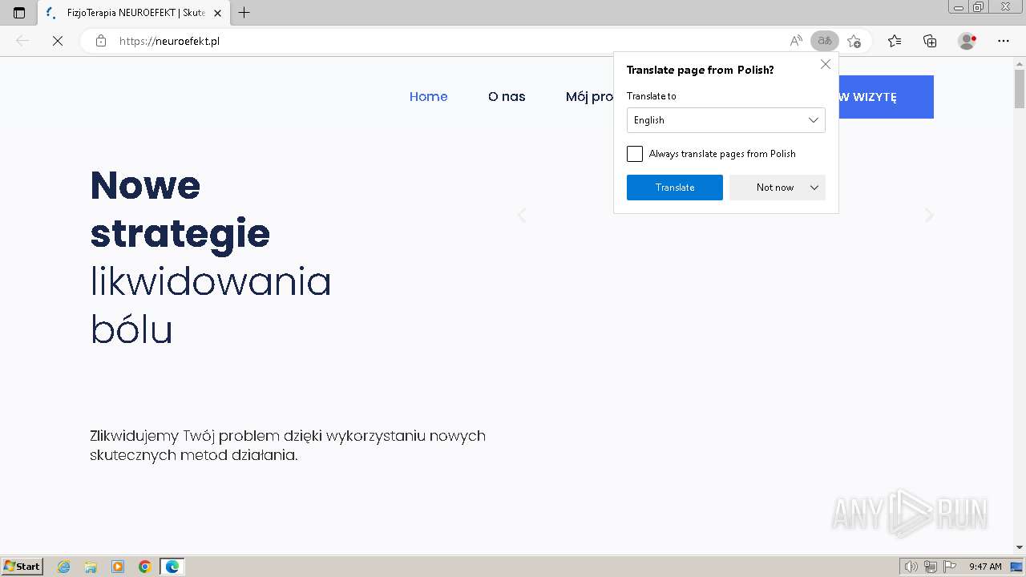Launch Internet Explorer from taskbar
The image size is (1026, 577).
coord(64,567)
